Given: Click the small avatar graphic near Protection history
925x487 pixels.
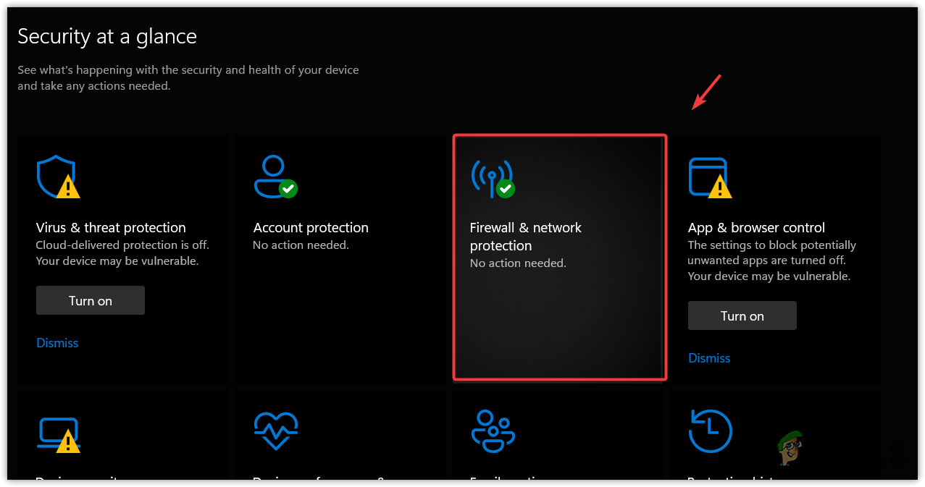Looking at the screenshot, I should [790, 449].
